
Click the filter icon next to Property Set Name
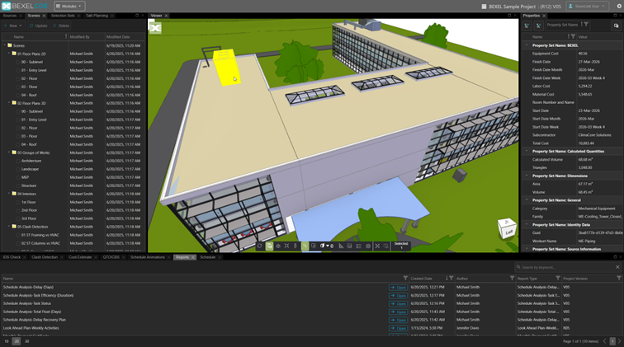[585, 25]
